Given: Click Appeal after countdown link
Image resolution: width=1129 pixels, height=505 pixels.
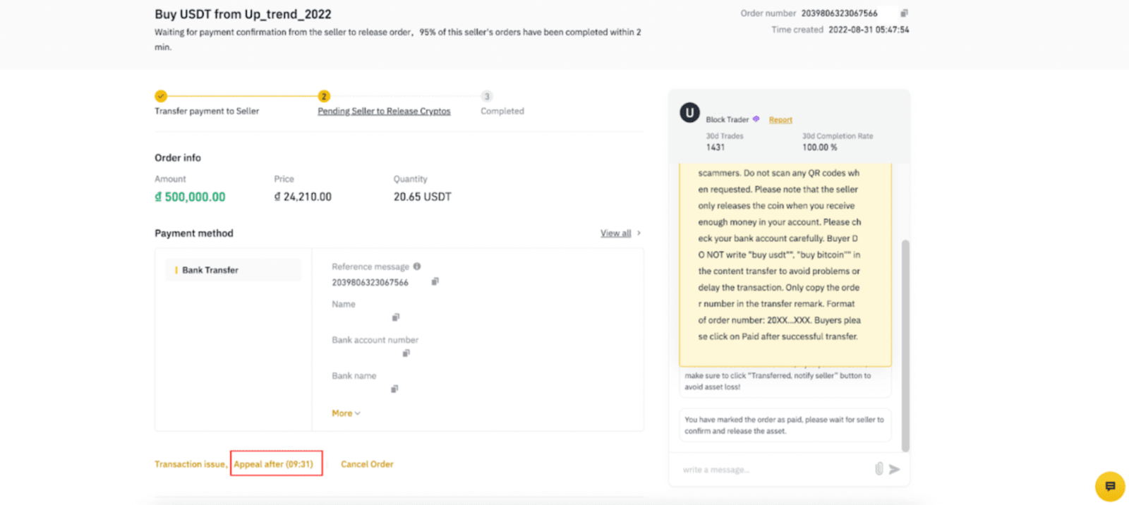Looking at the screenshot, I should 274,464.
